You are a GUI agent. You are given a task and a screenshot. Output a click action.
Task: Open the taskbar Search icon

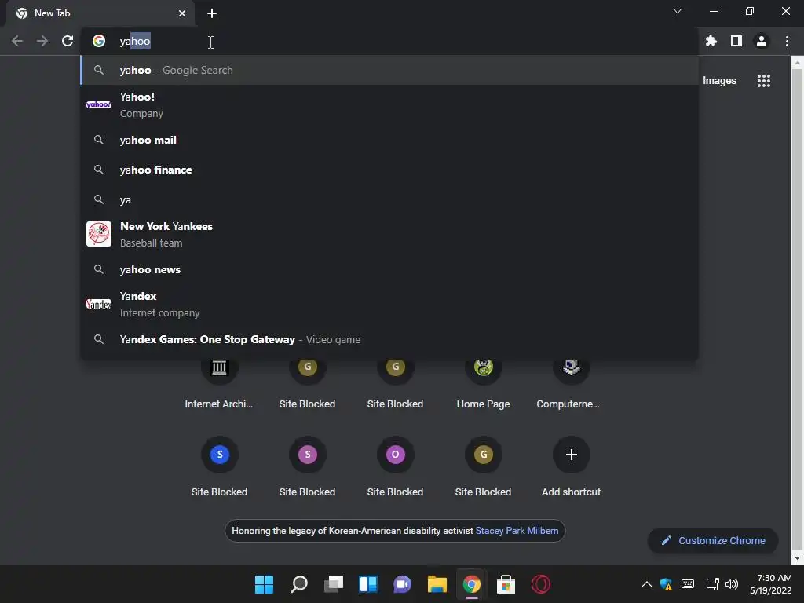click(x=299, y=584)
